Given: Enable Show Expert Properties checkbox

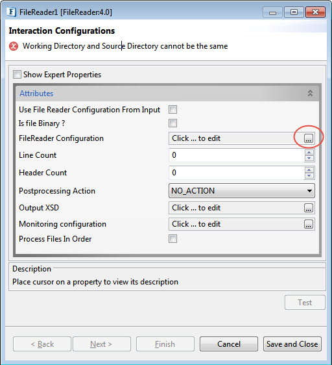Looking at the screenshot, I should (x=17, y=75).
